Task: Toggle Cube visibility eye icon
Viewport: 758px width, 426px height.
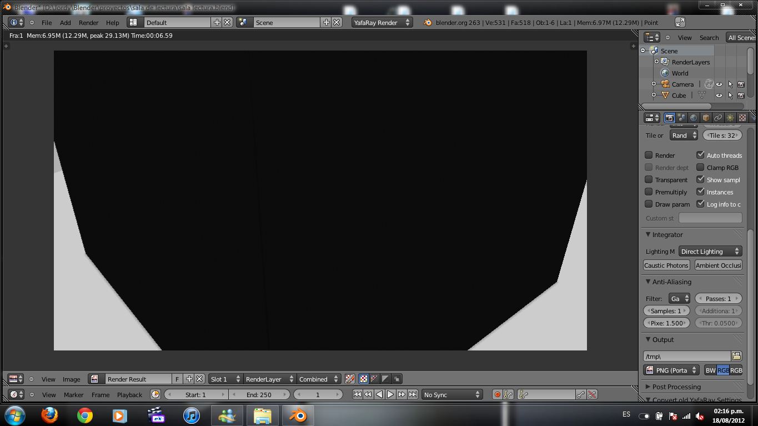Action: pos(719,96)
